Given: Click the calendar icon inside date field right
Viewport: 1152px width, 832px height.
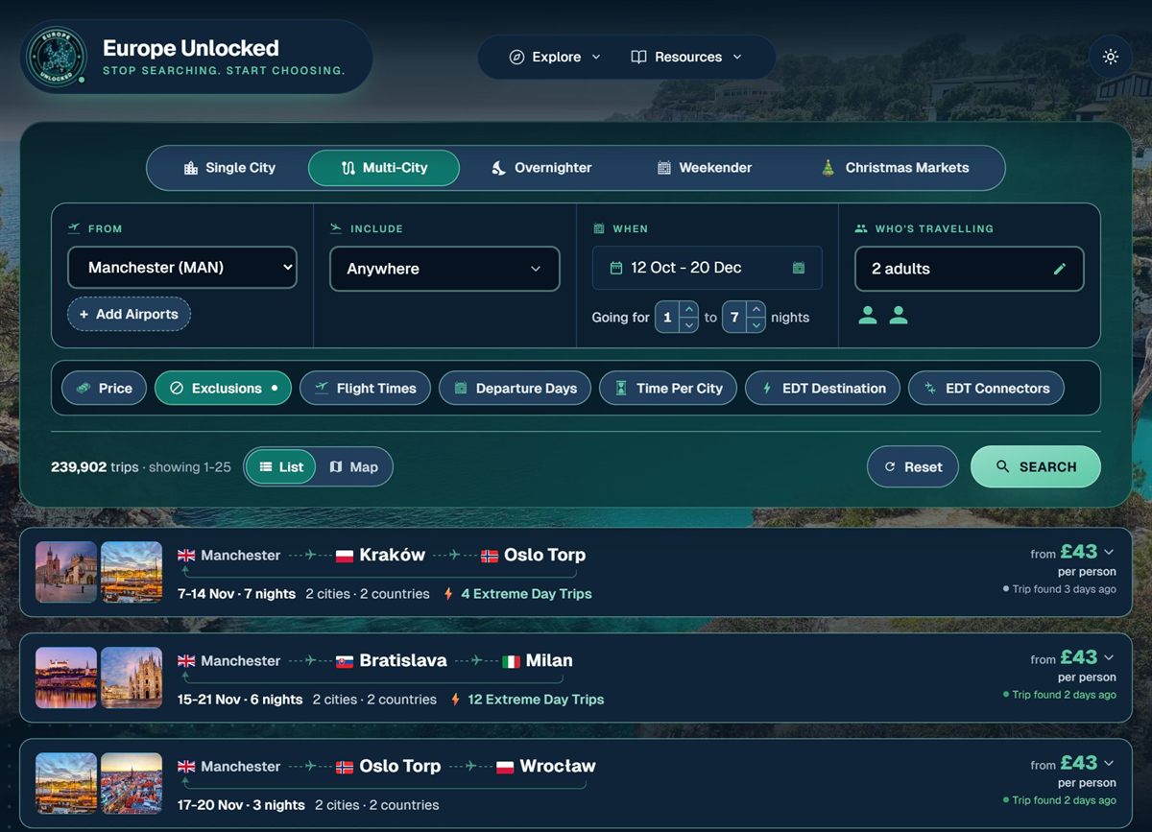Looking at the screenshot, I should pyautogui.click(x=799, y=268).
